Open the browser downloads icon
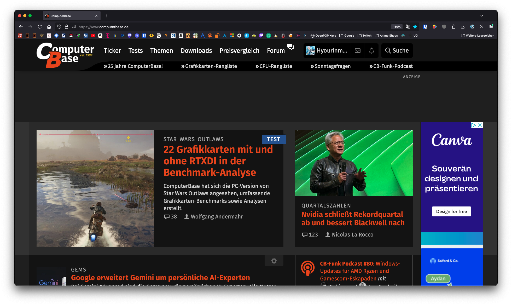The image size is (512, 305). 463,27
